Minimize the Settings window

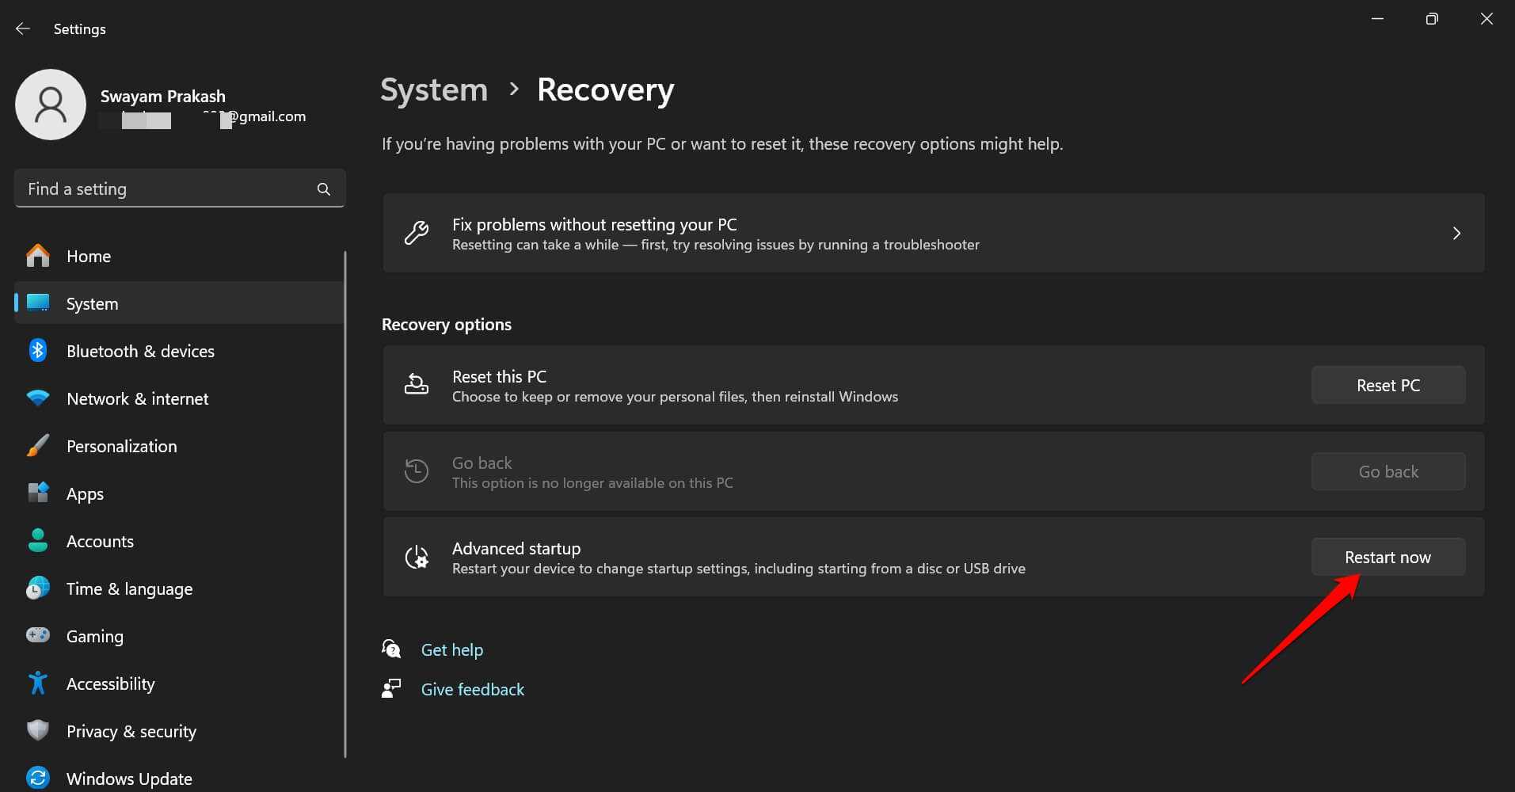tap(1378, 18)
